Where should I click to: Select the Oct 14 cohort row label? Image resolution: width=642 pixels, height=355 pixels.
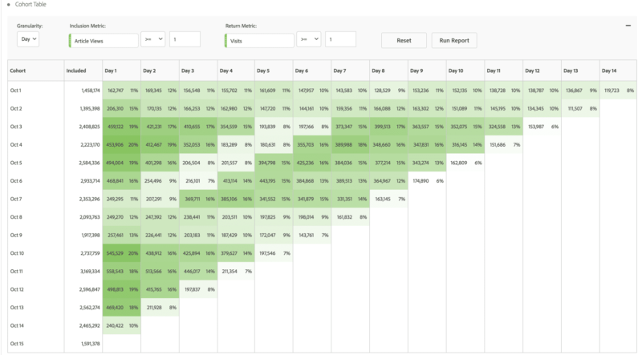pyautogui.click(x=17, y=325)
